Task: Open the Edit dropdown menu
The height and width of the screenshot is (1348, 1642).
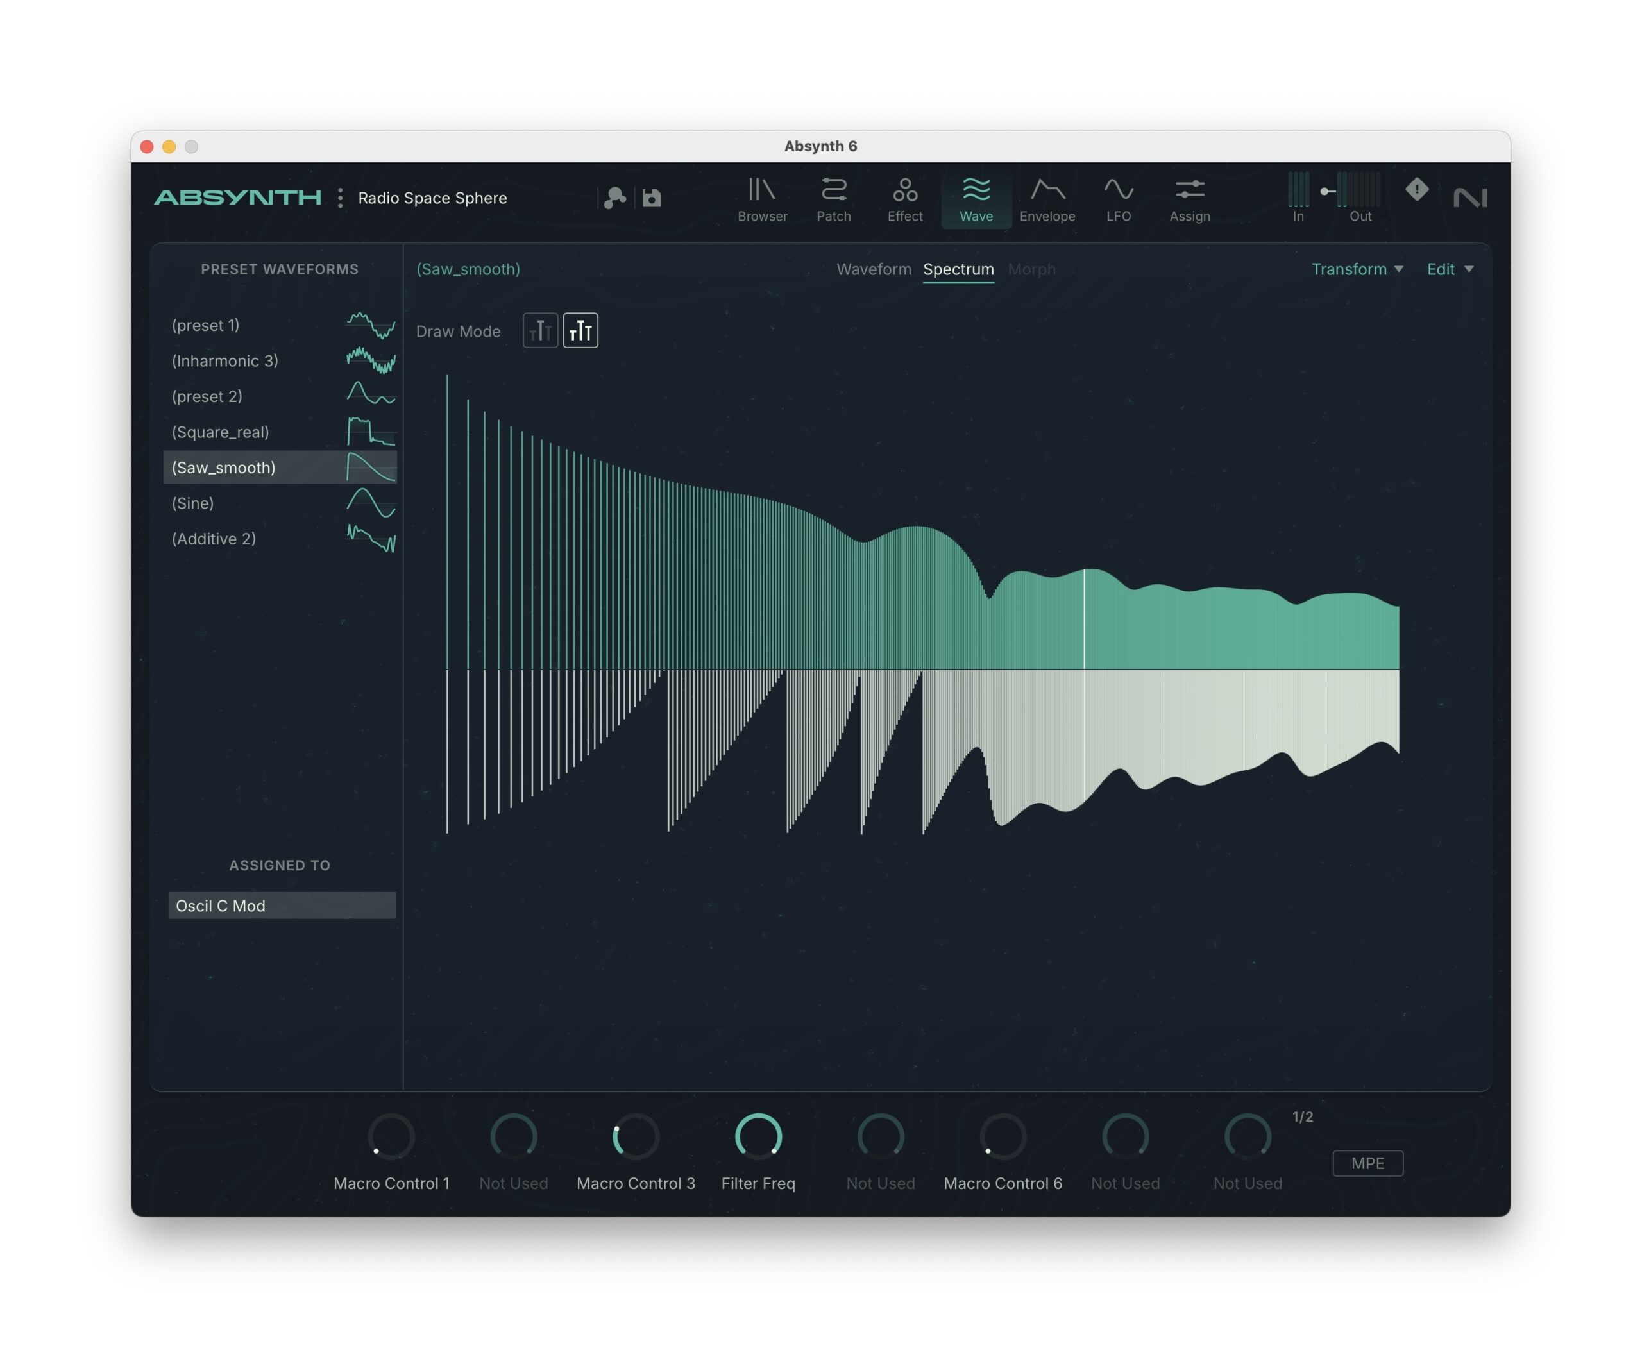Action: coord(1448,269)
